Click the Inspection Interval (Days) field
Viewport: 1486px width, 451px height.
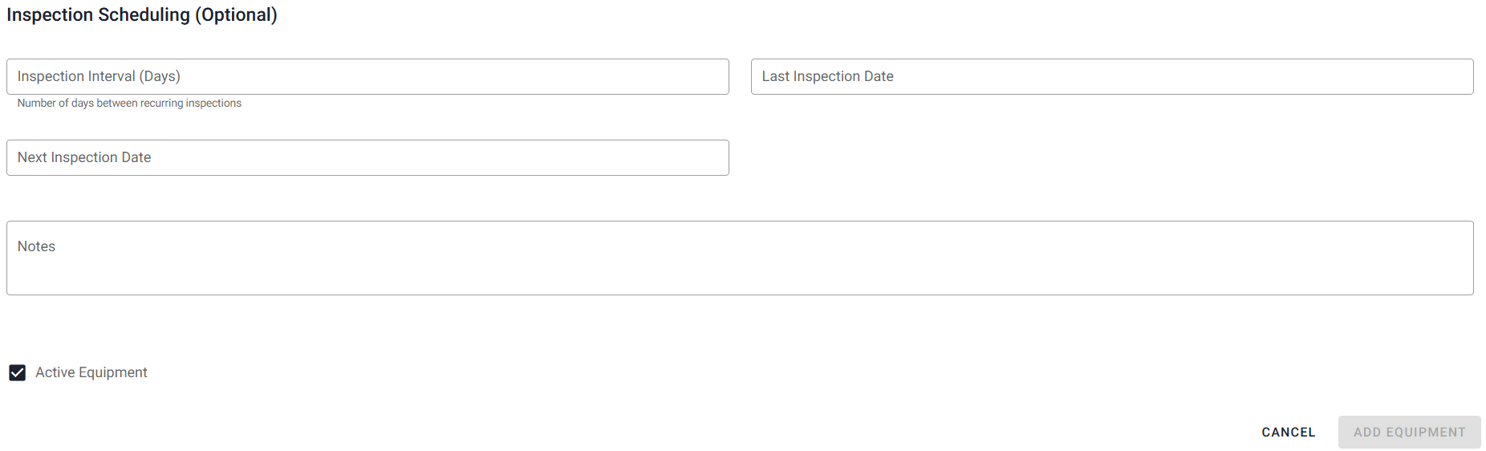tap(367, 76)
